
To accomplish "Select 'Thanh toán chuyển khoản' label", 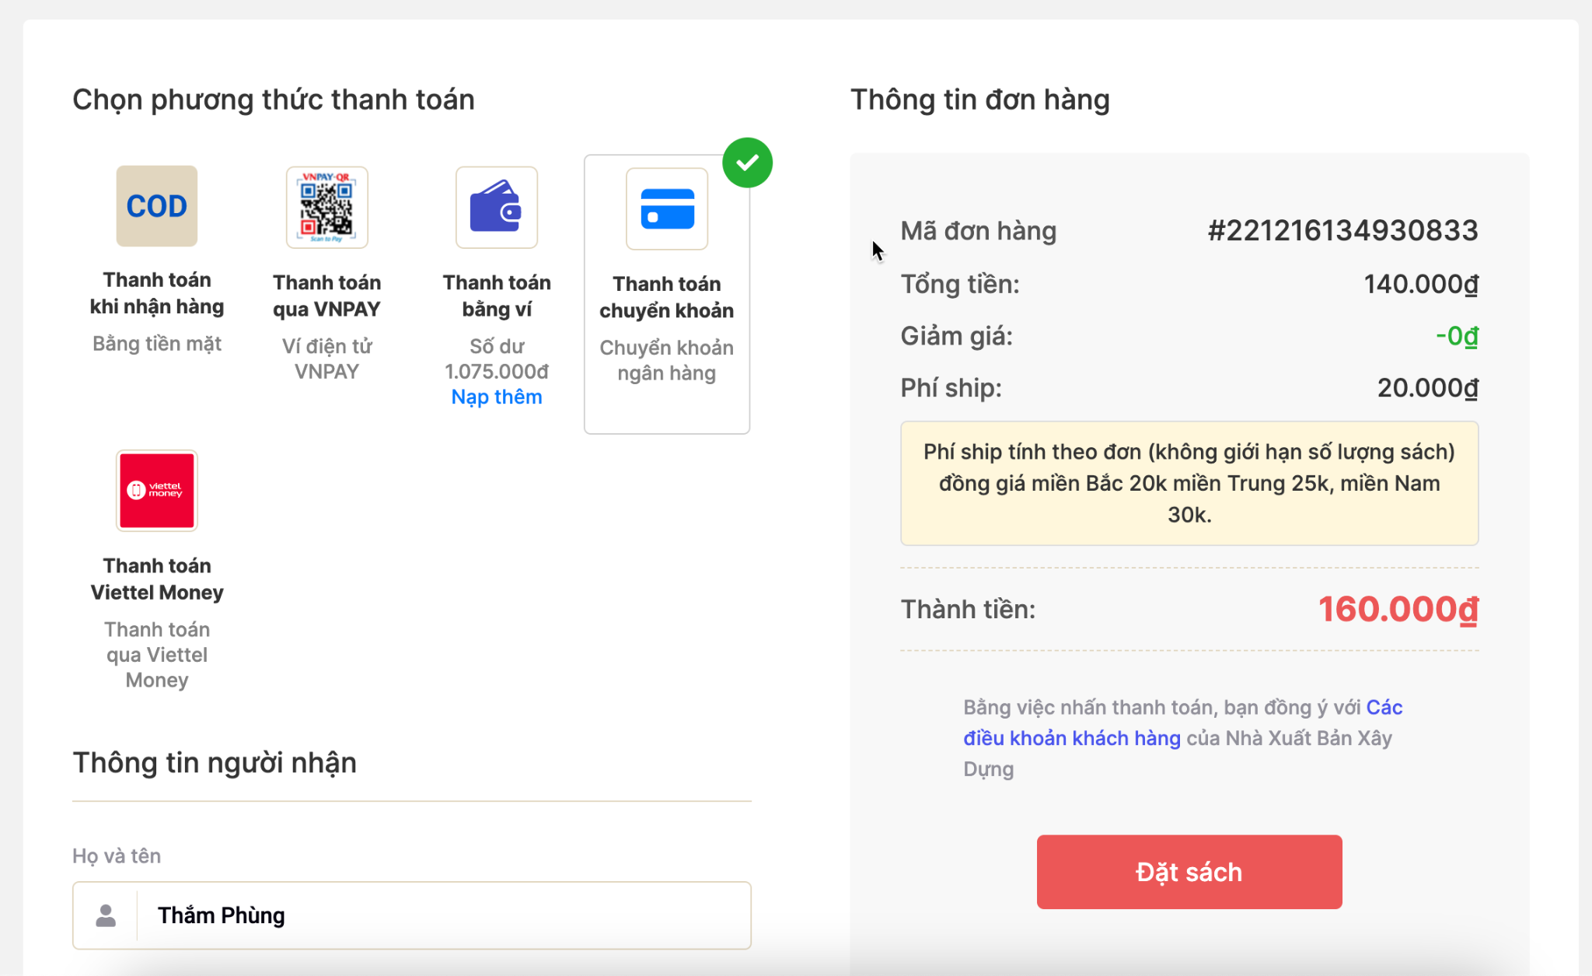I will click(667, 297).
